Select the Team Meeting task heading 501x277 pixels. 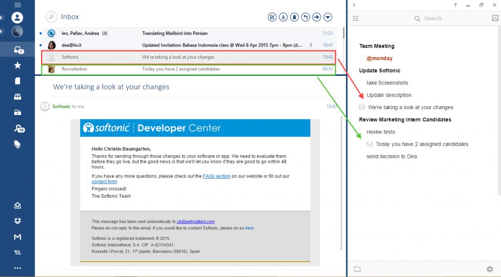tap(377, 46)
